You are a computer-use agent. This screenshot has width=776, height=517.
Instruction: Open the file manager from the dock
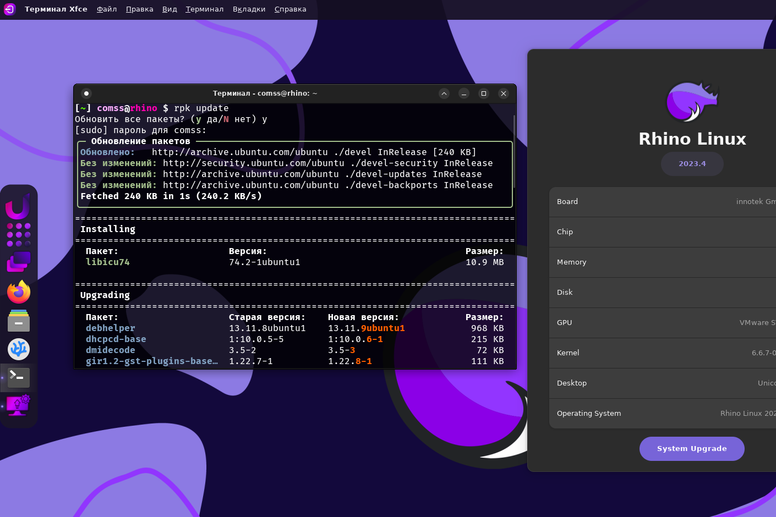point(19,321)
